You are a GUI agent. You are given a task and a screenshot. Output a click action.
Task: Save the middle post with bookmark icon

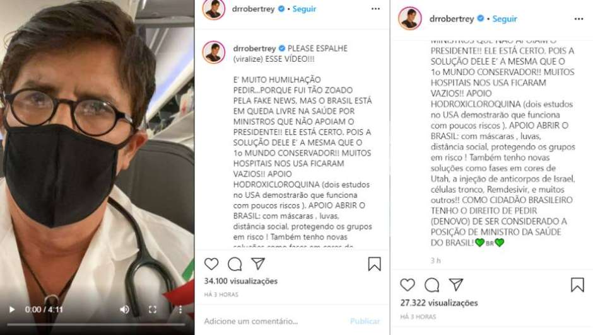click(x=374, y=264)
